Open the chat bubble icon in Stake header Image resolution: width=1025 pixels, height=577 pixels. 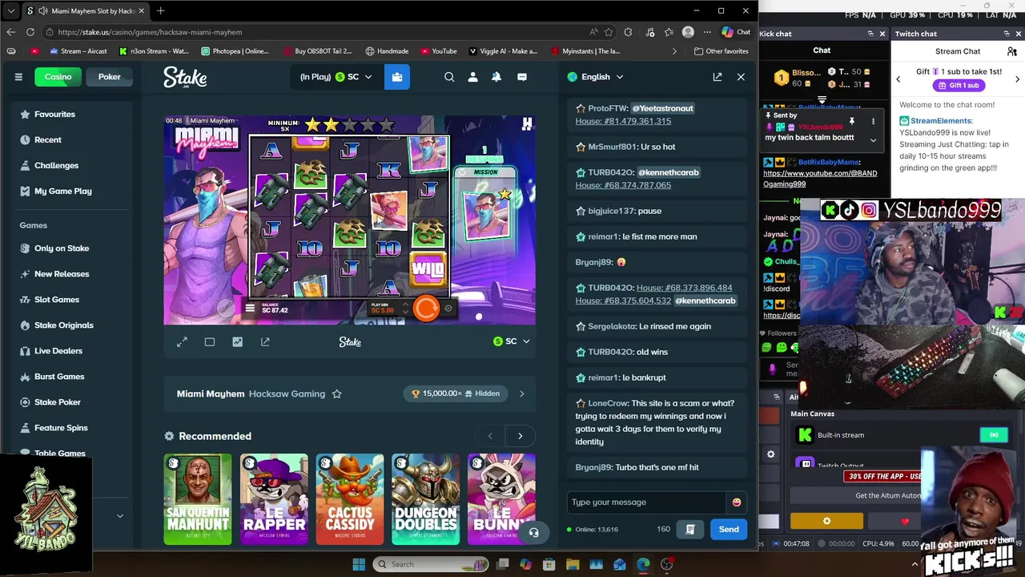point(522,77)
